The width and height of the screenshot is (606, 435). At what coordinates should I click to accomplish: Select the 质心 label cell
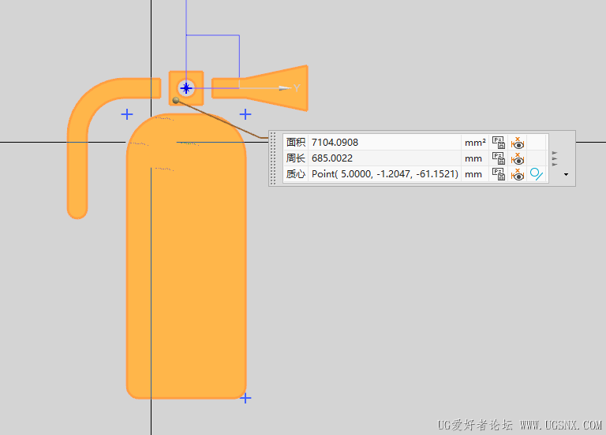(296, 174)
